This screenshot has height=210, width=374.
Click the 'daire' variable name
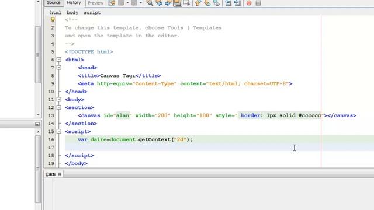click(98, 139)
